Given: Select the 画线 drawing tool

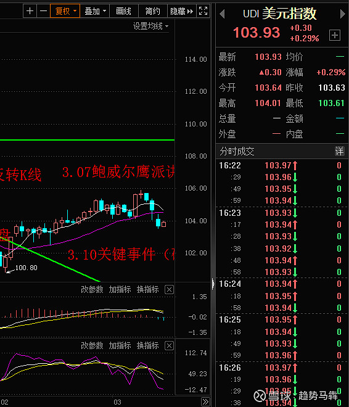Looking at the screenshot, I should (124, 11).
